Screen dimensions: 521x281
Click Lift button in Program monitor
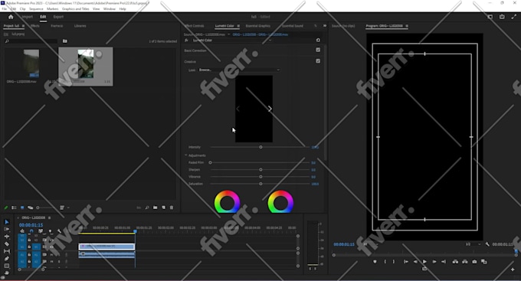(455, 262)
